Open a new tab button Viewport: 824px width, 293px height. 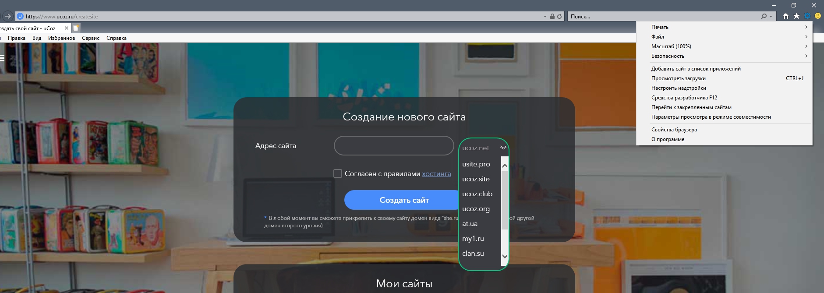76,28
